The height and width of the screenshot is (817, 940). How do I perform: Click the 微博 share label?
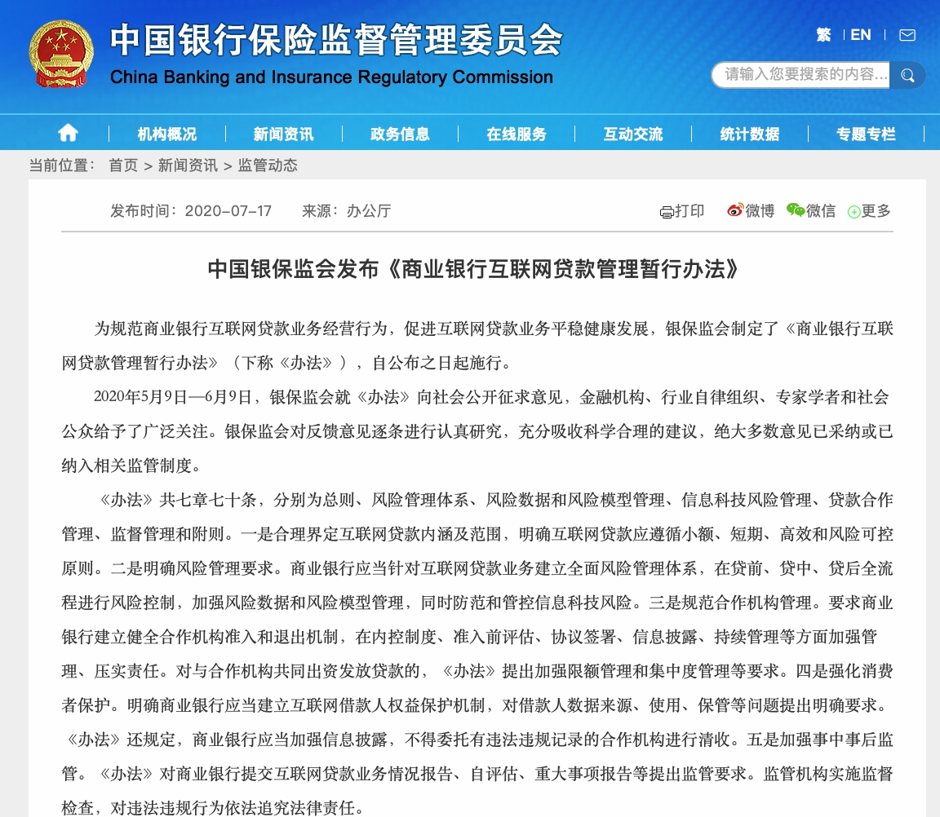[760, 211]
